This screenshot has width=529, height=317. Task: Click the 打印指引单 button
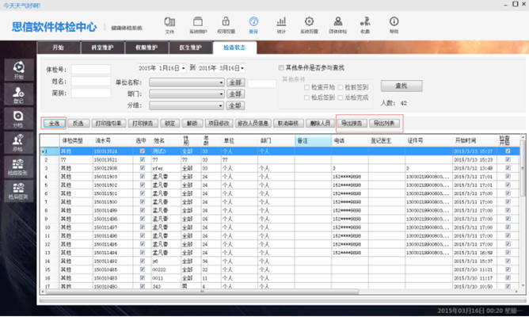click(x=108, y=124)
